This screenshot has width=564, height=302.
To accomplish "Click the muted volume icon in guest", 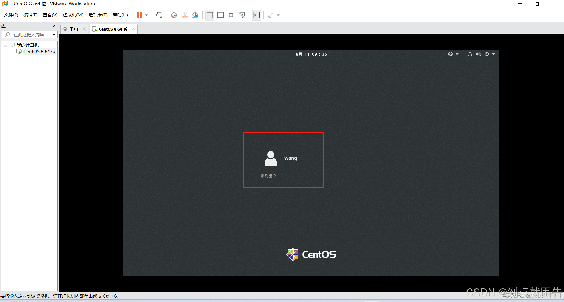I will (479, 54).
